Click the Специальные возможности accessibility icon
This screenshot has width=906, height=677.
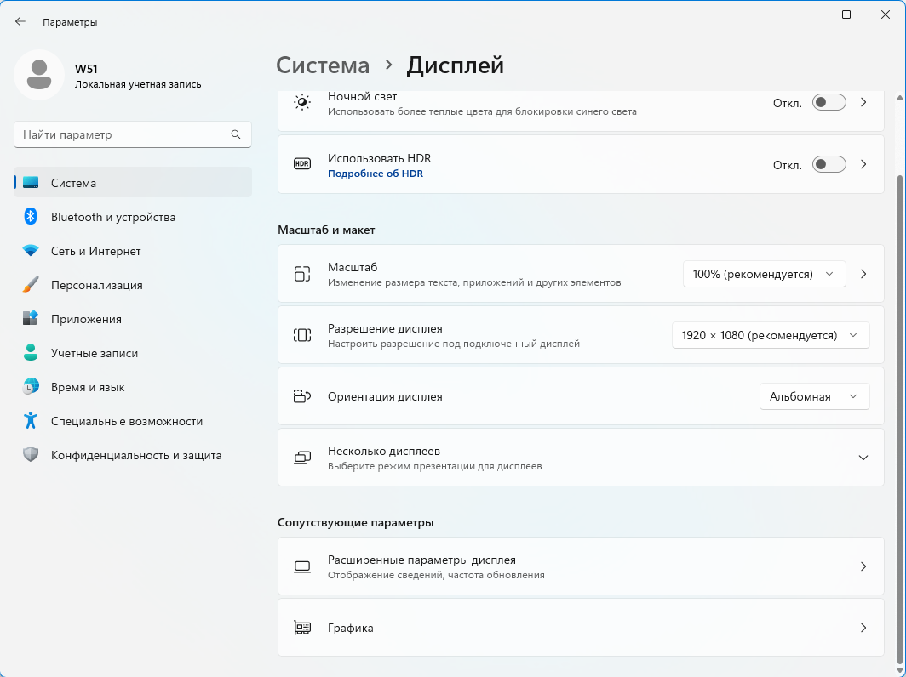coord(31,420)
